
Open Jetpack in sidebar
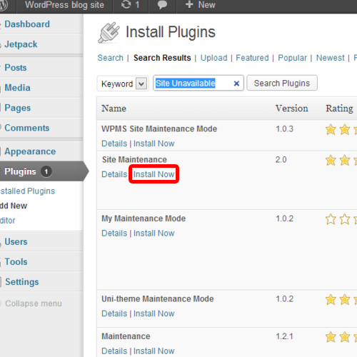click(x=21, y=44)
